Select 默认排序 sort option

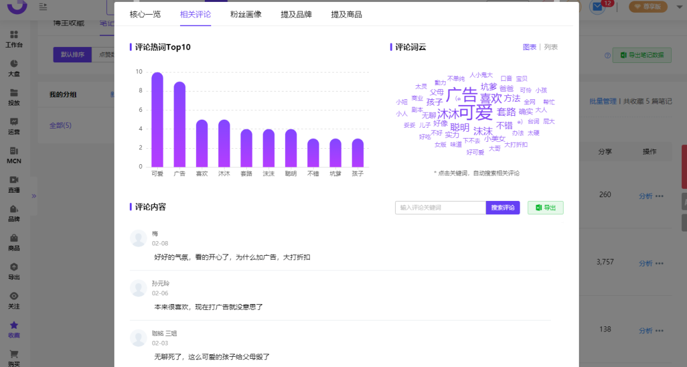[73, 55]
